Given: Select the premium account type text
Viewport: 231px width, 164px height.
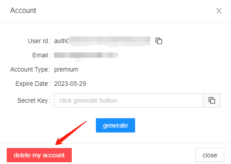Looking at the screenshot, I should point(66,69).
